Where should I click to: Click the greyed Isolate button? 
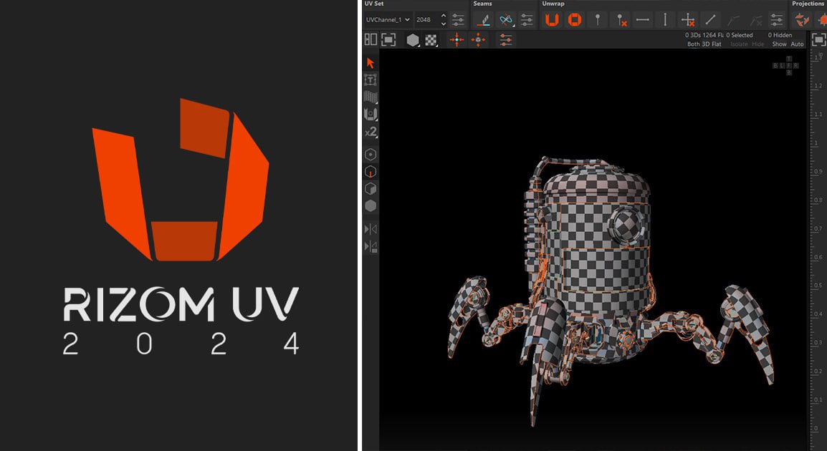tap(739, 44)
